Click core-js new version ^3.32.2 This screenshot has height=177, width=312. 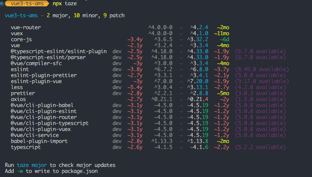198,39
